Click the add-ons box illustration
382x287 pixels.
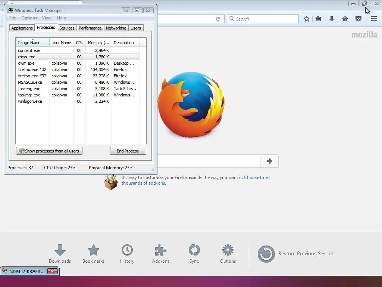click(x=111, y=182)
